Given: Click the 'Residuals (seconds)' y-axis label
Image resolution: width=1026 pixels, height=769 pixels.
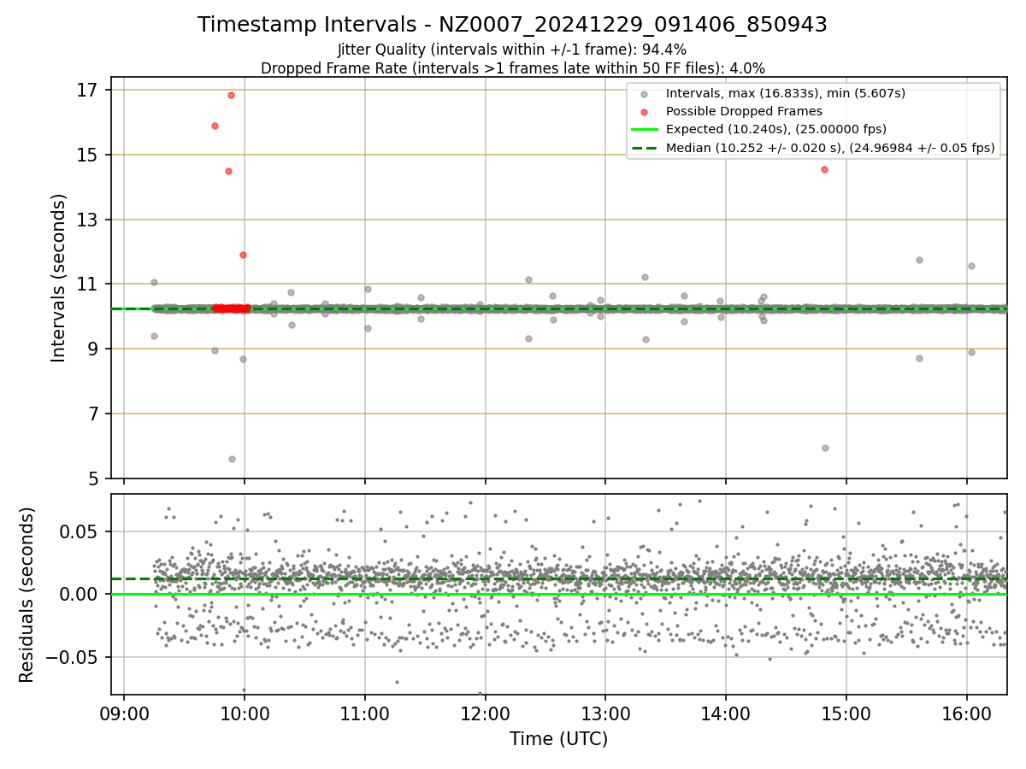Looking at the screenshot, I should coord(27,595).
